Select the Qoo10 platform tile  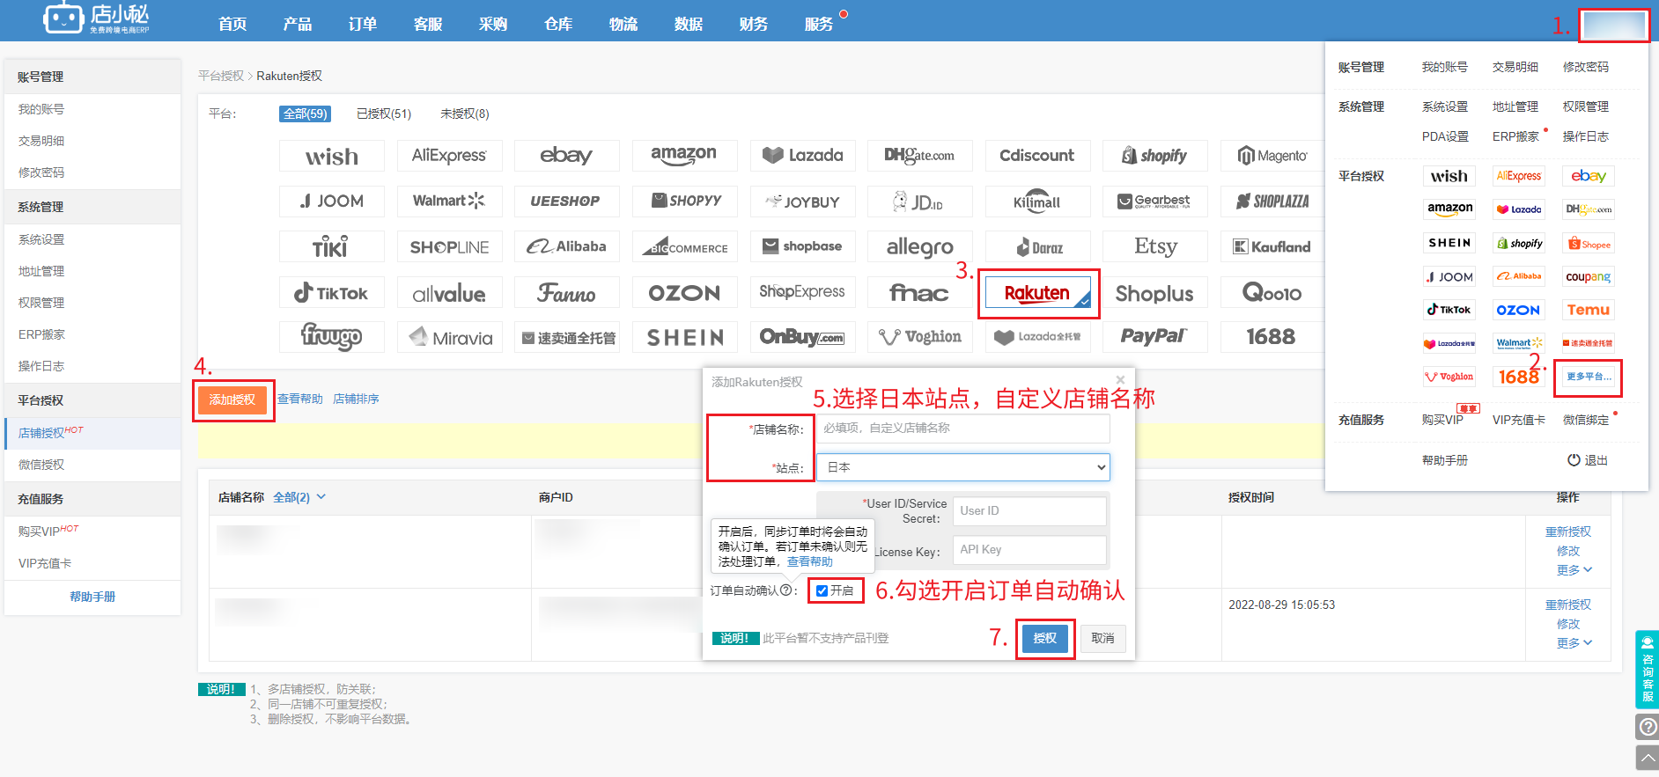coord(1272,293)
